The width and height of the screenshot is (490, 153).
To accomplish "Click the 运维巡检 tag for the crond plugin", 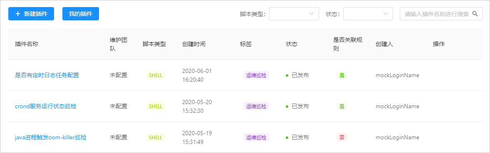I will (256, 106).
